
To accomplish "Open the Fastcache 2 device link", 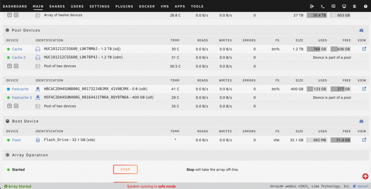I will tap(22, 97).
